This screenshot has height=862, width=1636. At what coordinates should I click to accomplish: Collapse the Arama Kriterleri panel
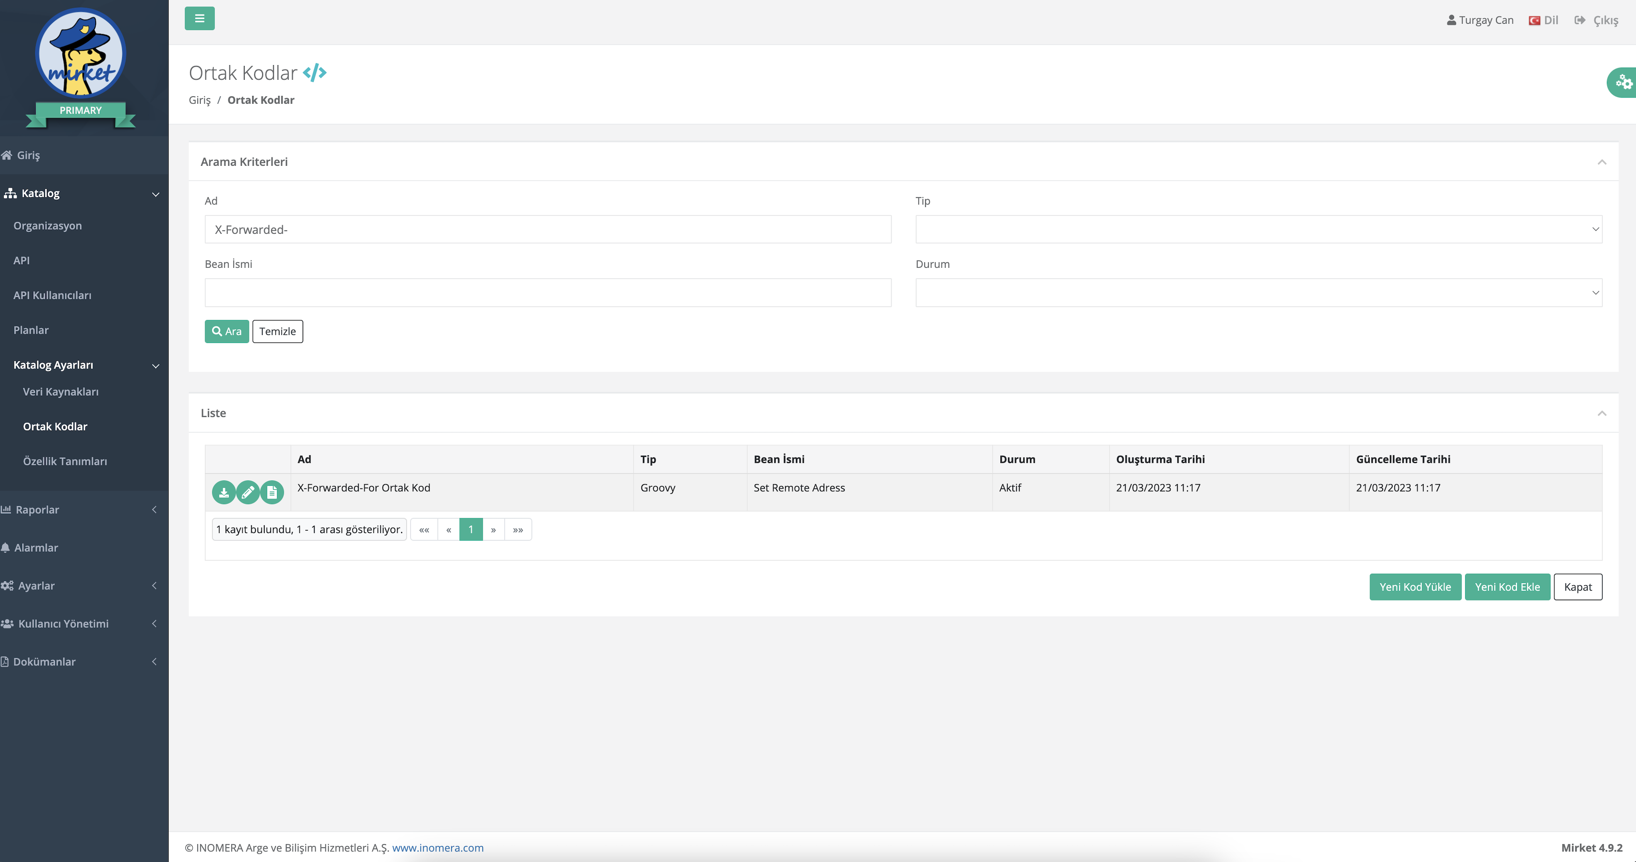(1602, 162)
